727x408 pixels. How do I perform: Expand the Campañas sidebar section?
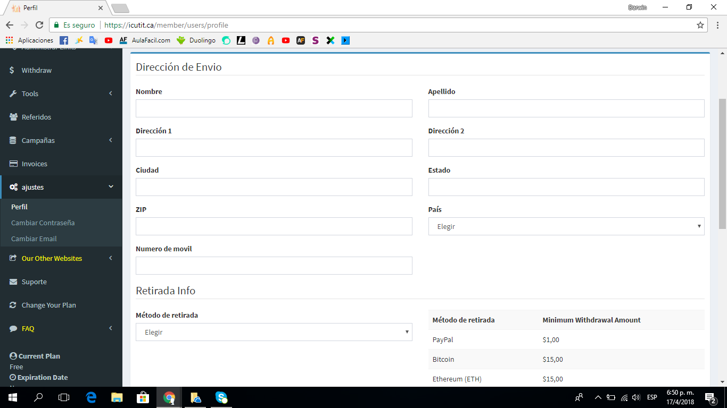(38, 140)
